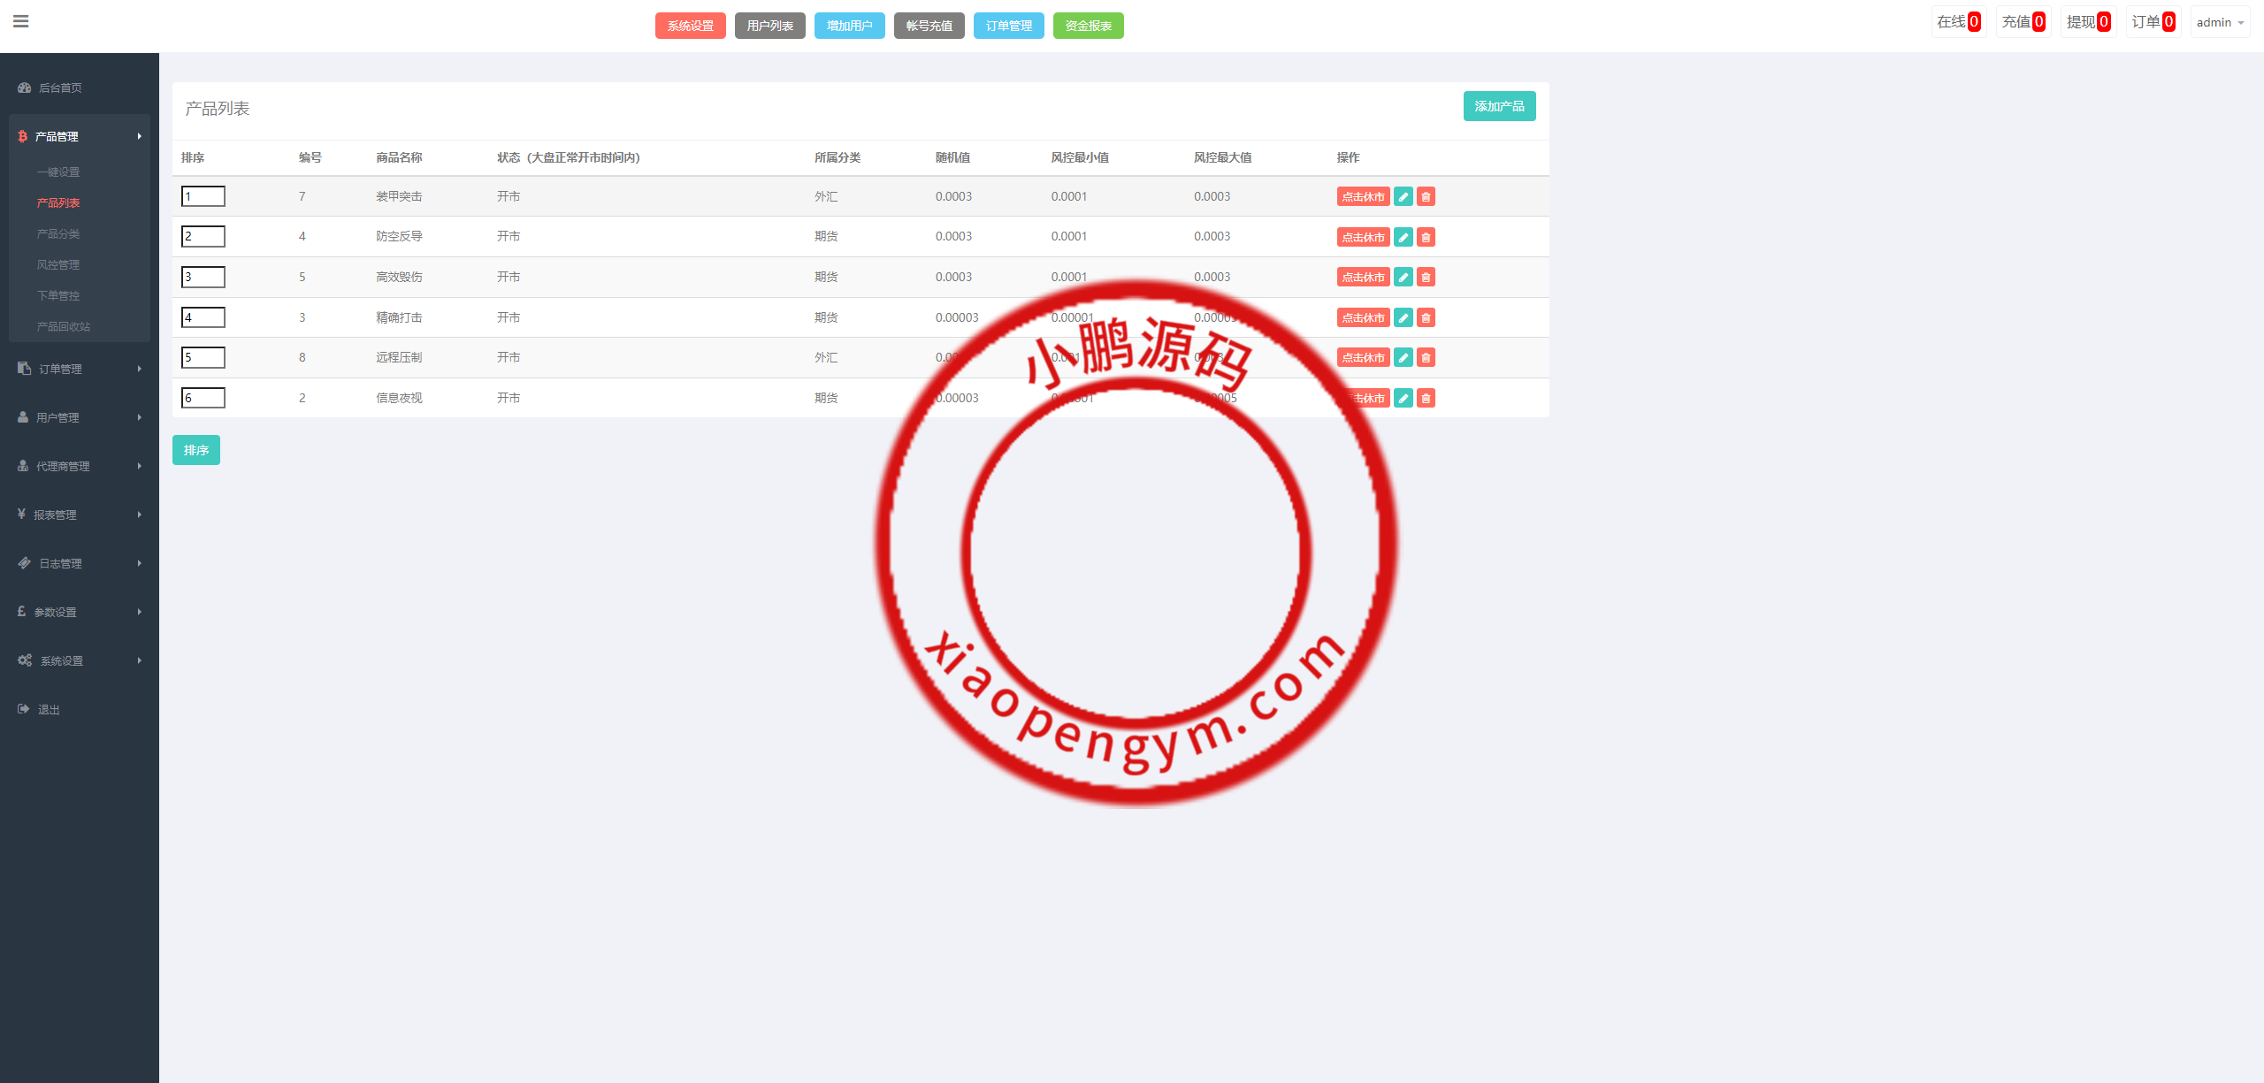Click the sort order input for row one
The height and width of the screenshot is (1083, 2264).
point(203,195)
